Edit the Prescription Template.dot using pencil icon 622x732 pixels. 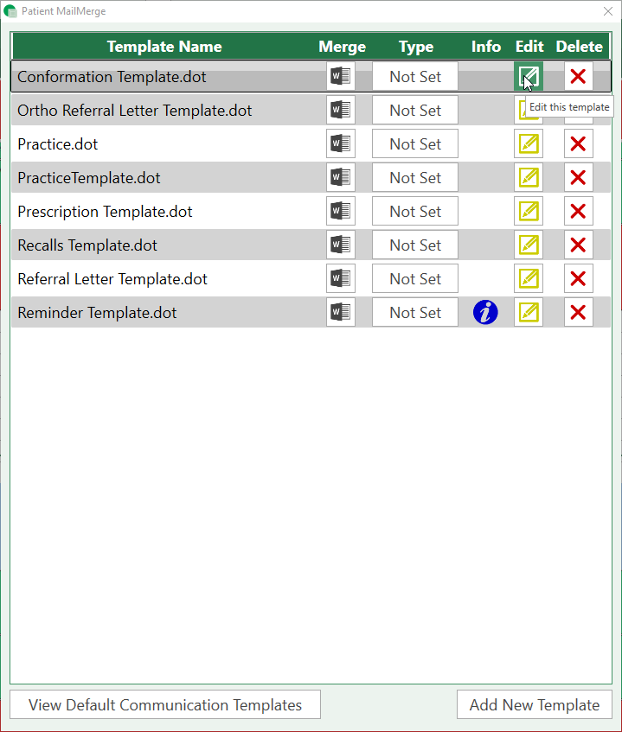(529, 212)
